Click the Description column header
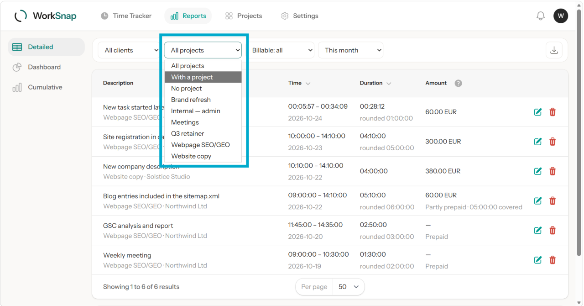 pos(118,83)
